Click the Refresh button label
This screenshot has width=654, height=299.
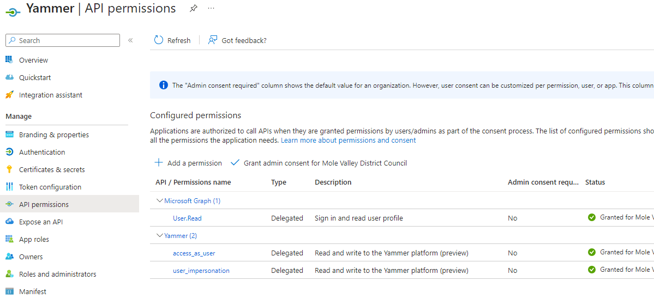(179, 40)
